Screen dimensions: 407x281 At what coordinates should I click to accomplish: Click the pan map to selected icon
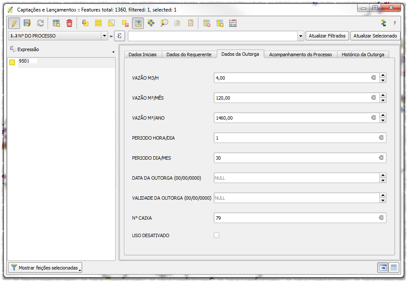[151, 23]
